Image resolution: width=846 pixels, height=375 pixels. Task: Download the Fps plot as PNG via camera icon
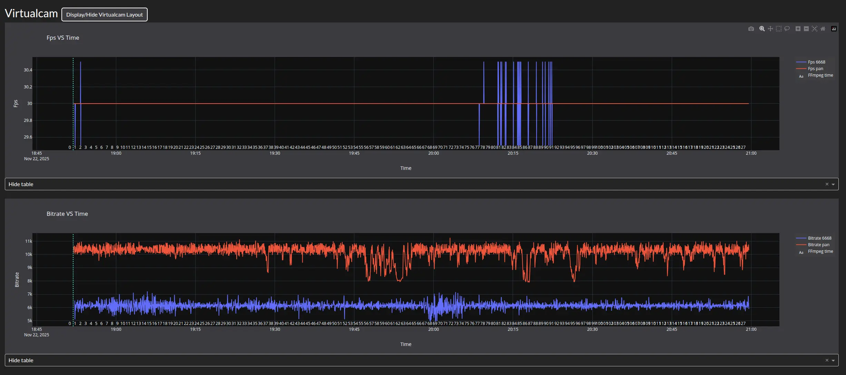tap(751, 29)
